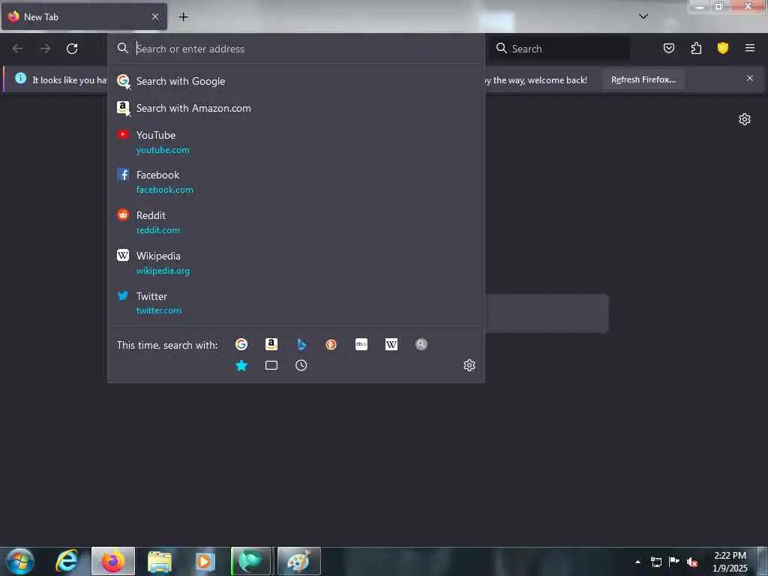Expand the list all tabs chevron
The image size is (768, 576).
click(x=643, y=16)
